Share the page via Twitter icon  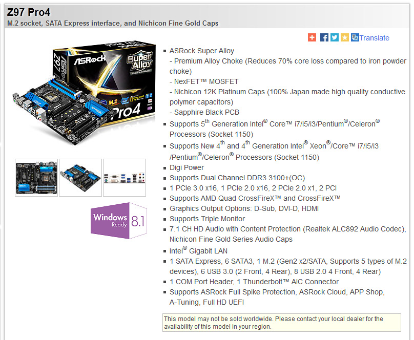coord(334,37)
